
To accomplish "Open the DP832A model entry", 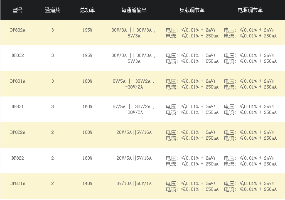I will pos(17,30).
